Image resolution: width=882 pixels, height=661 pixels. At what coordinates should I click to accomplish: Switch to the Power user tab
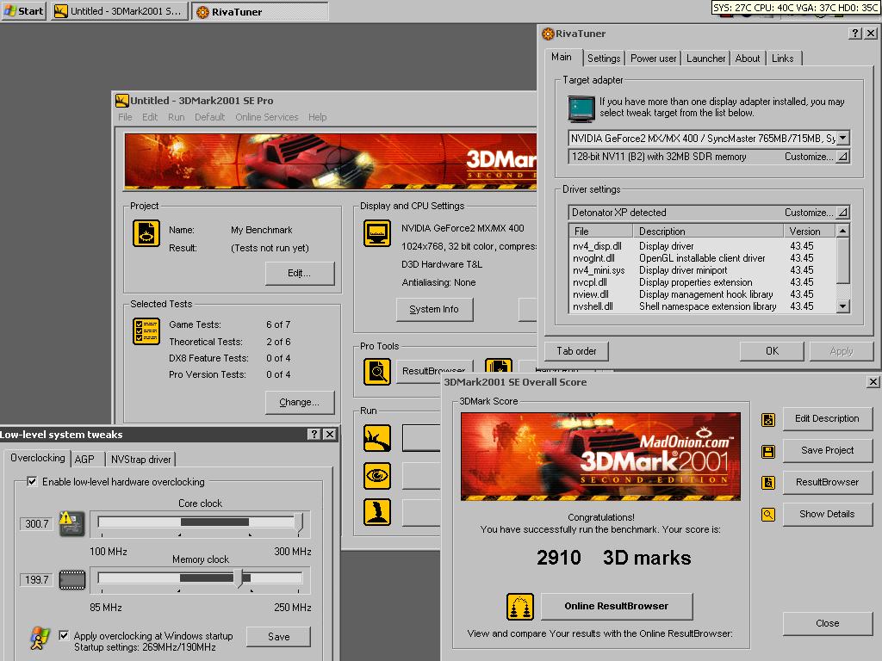tap(653, 59)
